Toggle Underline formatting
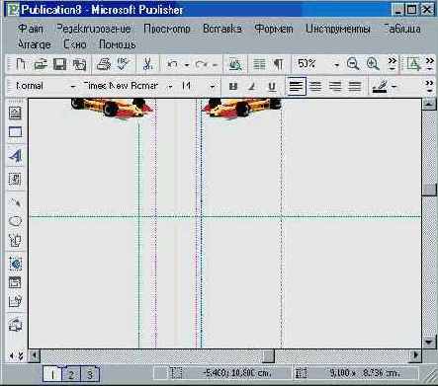 pyautogui.click(x=272, y=86)
